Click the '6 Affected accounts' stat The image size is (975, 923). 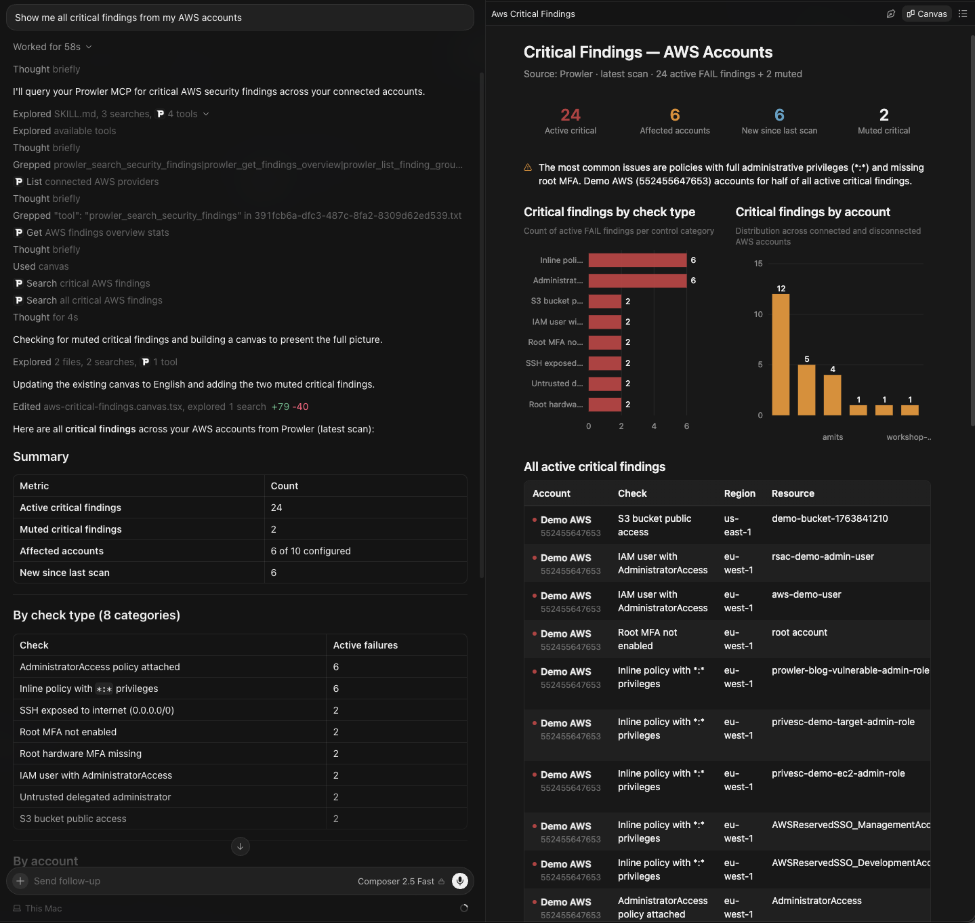click(675, 121)
